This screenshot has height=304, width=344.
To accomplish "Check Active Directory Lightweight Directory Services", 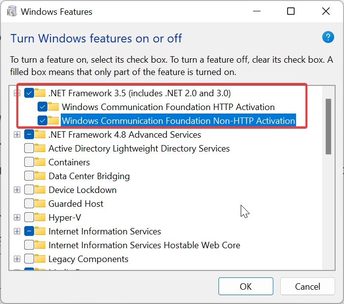I will click(x=29, y=149).
